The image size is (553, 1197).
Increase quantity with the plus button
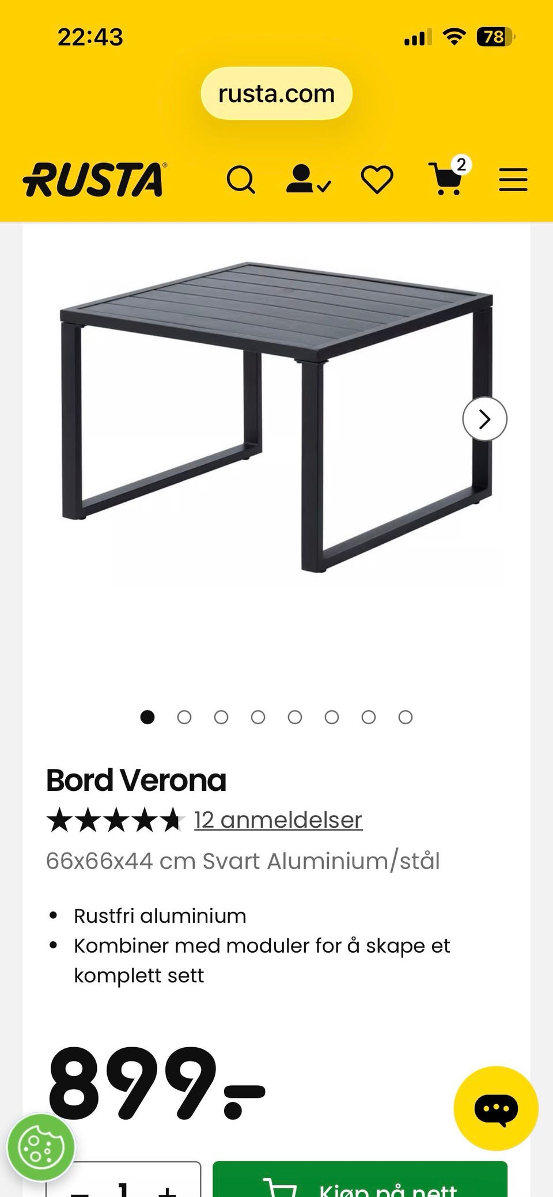pos(167,1188)
